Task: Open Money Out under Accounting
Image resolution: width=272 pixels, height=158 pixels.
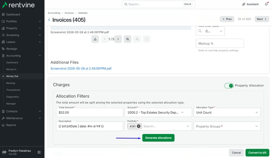Action: [12, 76]
